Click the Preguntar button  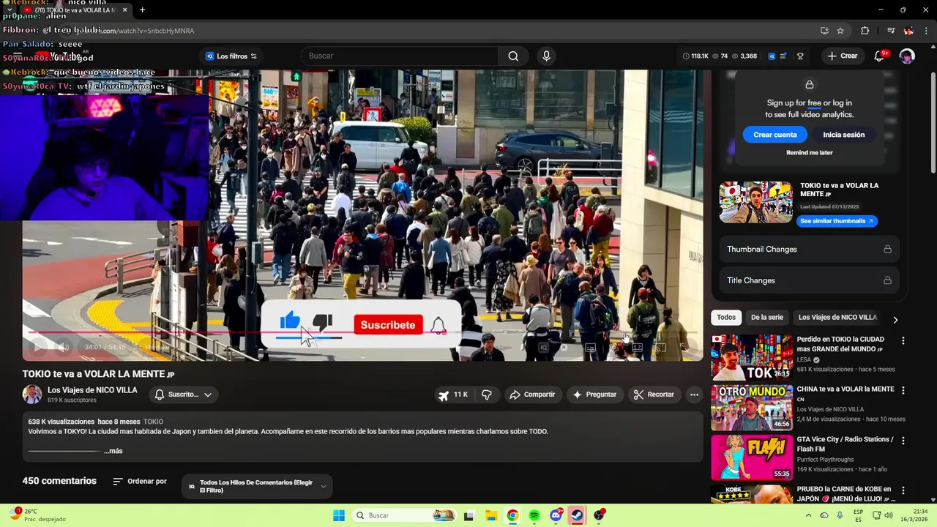594,395
